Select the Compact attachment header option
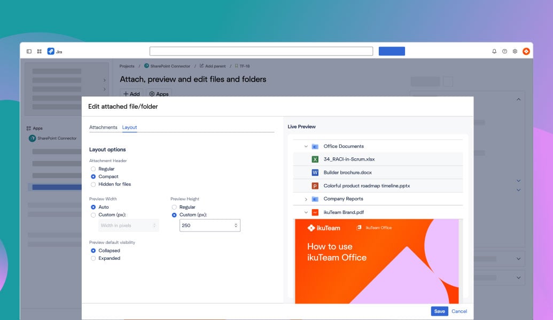The image size is (553, 320). coord(92,176)
